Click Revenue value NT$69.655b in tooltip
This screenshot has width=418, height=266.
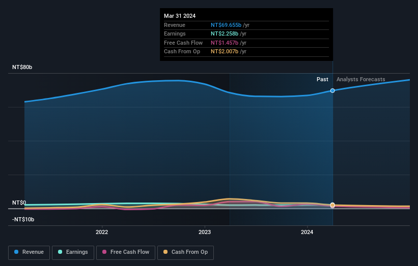(x=226, y=25)
